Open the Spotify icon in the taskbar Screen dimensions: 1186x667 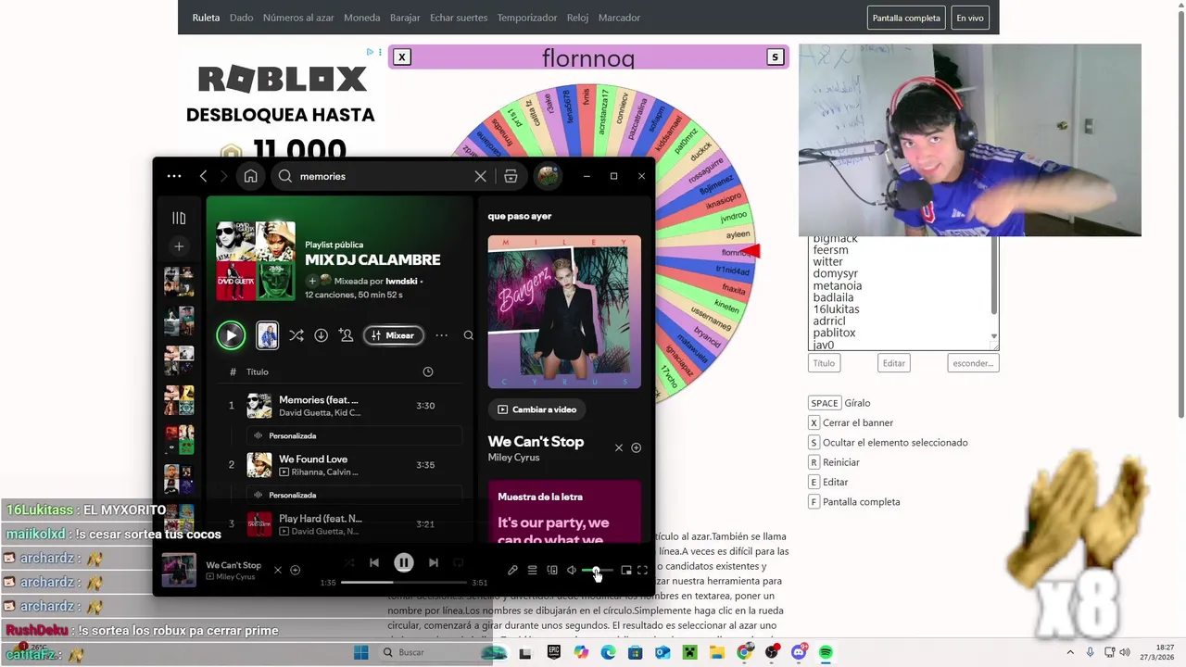click(826, 653)
